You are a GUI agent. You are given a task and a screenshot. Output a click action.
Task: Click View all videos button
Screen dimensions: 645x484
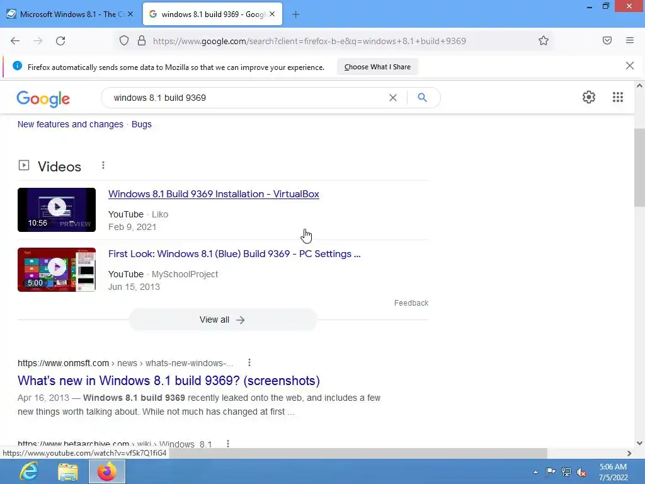222,320
